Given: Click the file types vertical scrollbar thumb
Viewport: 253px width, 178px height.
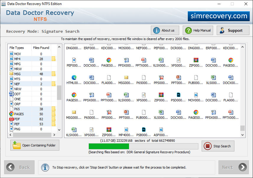Looking at the screenshot, I should [x=59, y=93].
